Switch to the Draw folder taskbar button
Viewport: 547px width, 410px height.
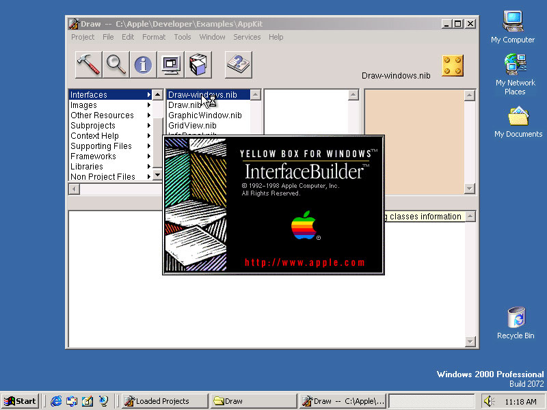coord(254,401)
